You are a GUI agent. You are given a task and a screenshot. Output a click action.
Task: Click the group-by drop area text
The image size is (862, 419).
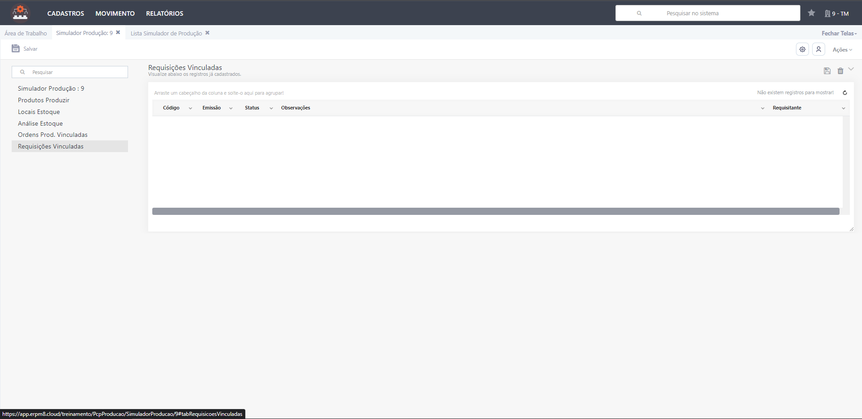219,93
